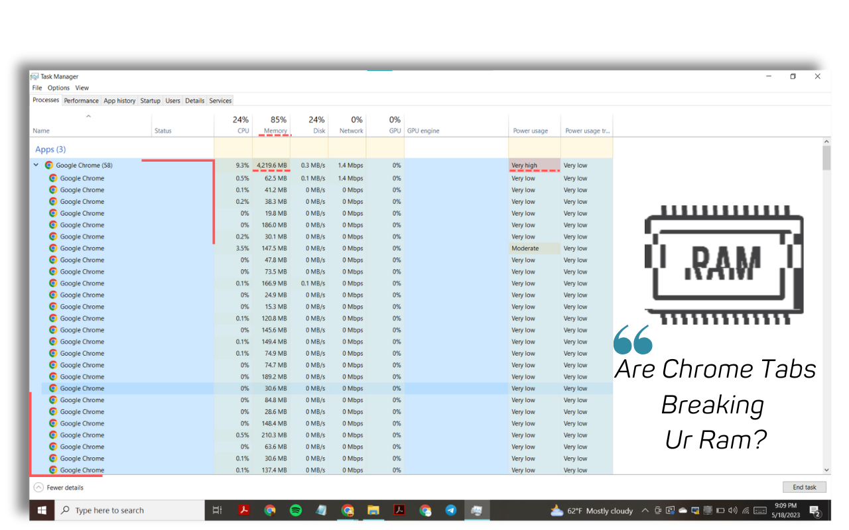The width and height of the screenshot is (849, 530).
Task: Open File Explorer from the taskbar
Action: 373,510
